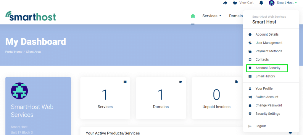Click the shopping basket icon
This screenshot has width=303, height=135.
pyautogui.click(x=235, y=3)
